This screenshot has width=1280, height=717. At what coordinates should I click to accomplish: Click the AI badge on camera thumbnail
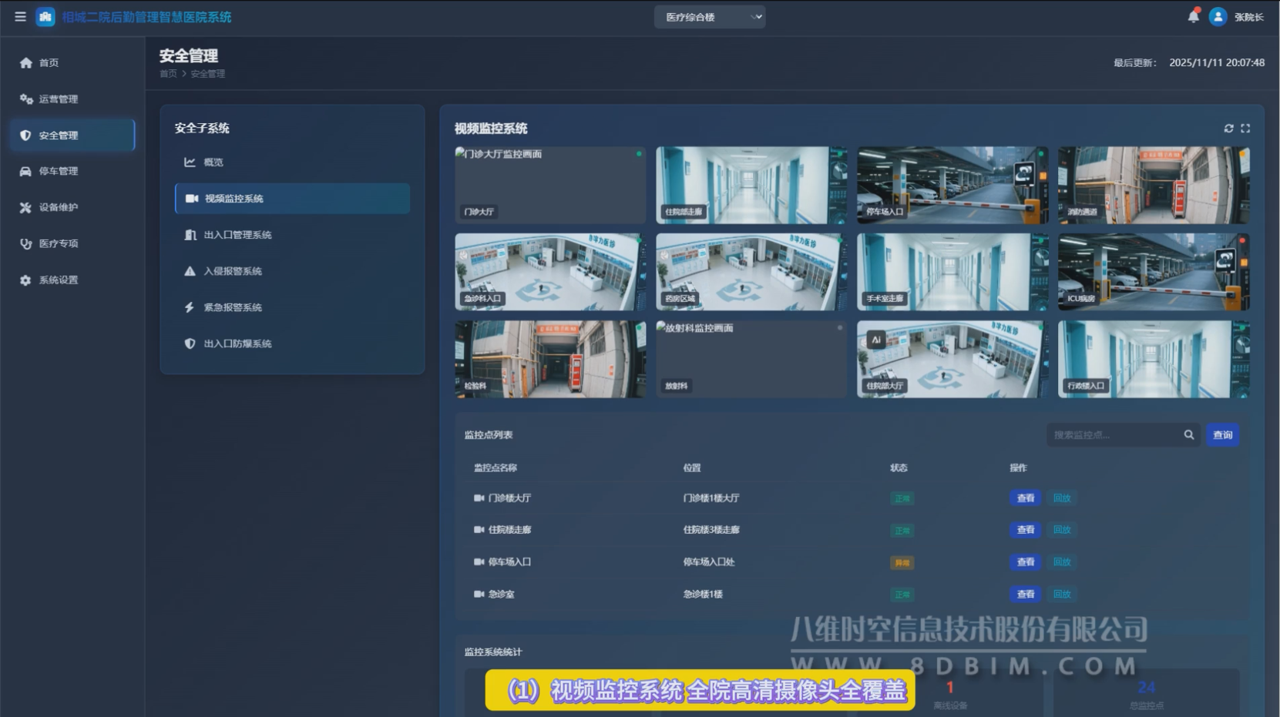875,340
